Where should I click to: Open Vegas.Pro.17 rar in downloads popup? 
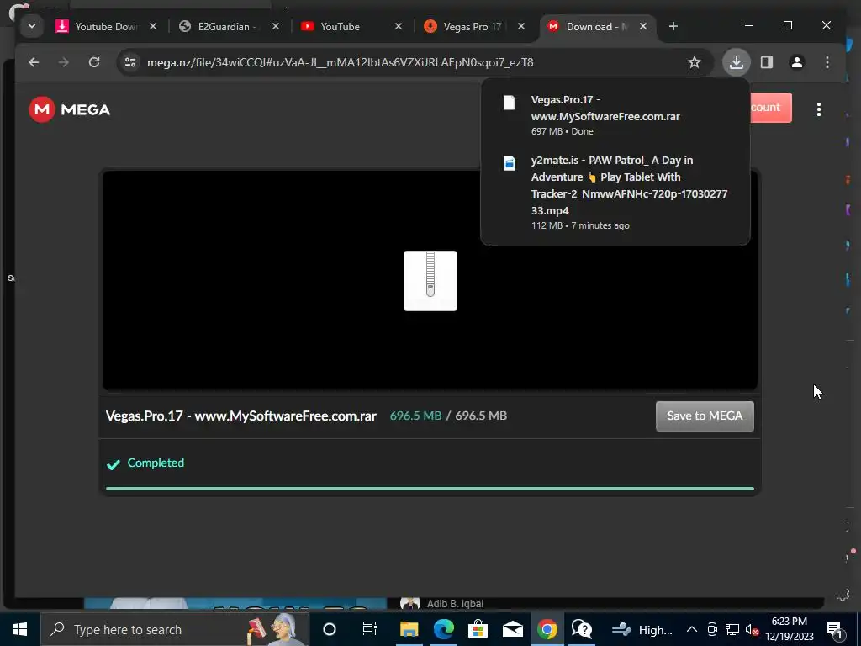tap(615, 115)
